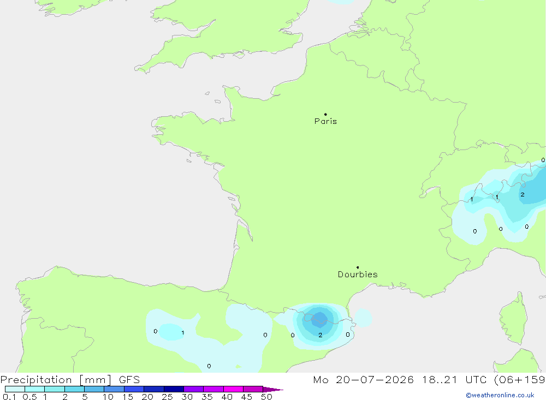Image resolution: width=546 pixels, height=400 pixels.
Task: Click the 'Mo 20-07-2026' date text
Action: coord(363,380)
